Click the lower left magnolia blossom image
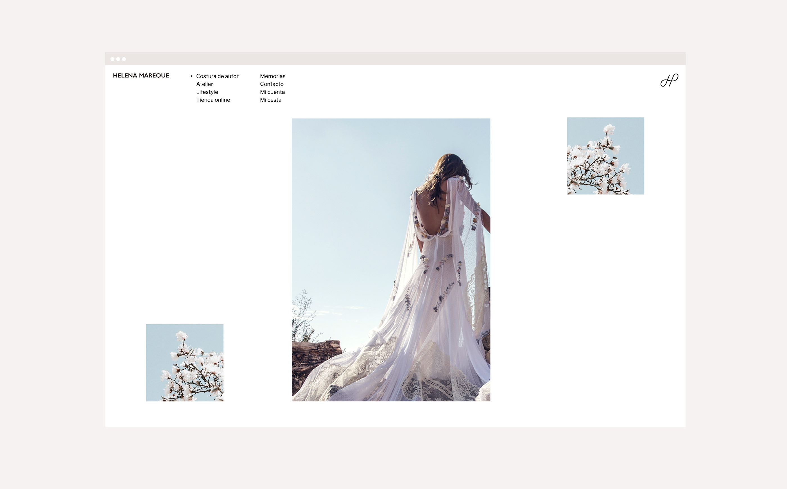This screenshot has width=787, height=489. 185,363
